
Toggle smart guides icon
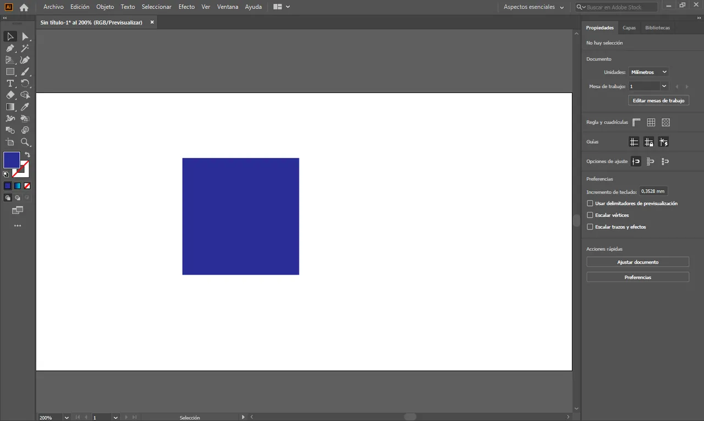(664, 142)
